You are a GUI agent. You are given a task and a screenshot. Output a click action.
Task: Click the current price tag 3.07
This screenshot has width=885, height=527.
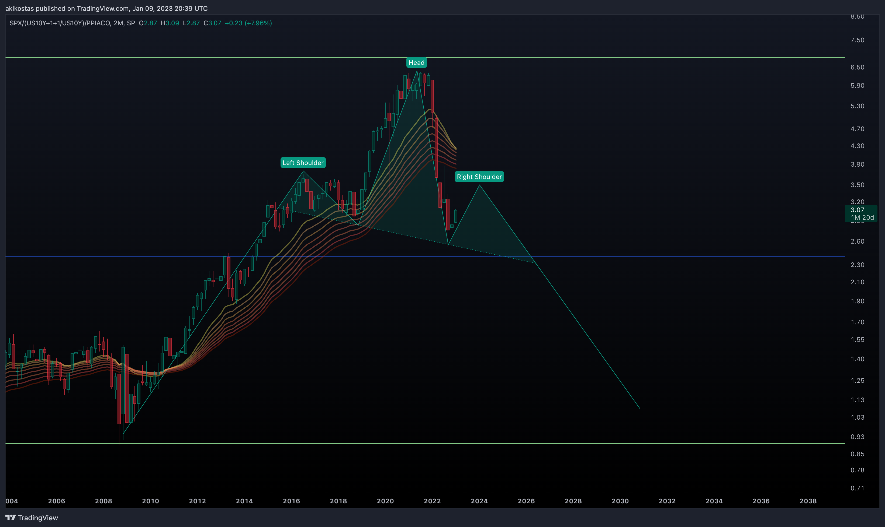(857, 210)
